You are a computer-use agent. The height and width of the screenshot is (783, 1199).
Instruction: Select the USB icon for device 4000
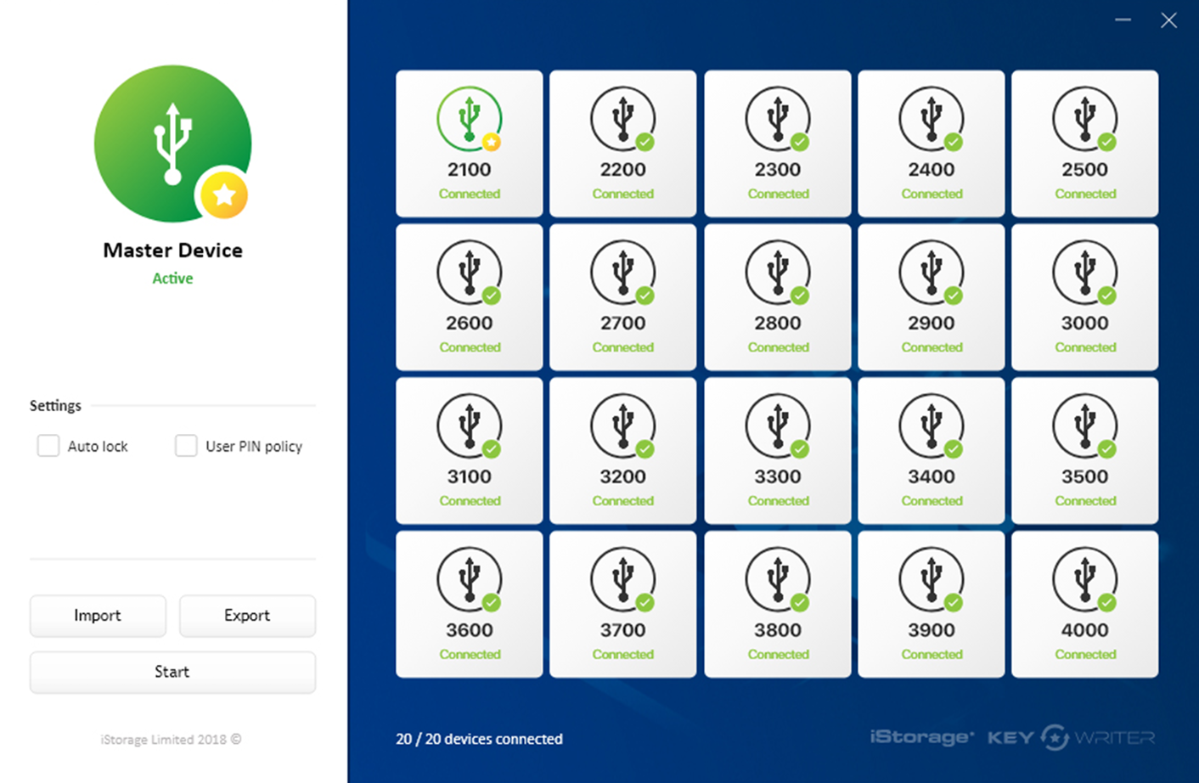point(1084,579)
